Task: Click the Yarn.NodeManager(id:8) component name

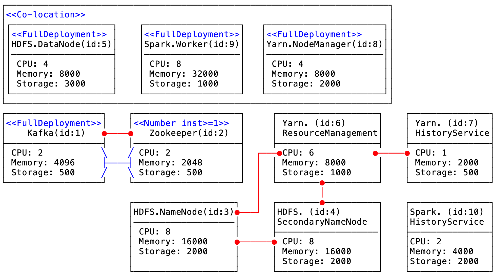Action: coord(324,44)
